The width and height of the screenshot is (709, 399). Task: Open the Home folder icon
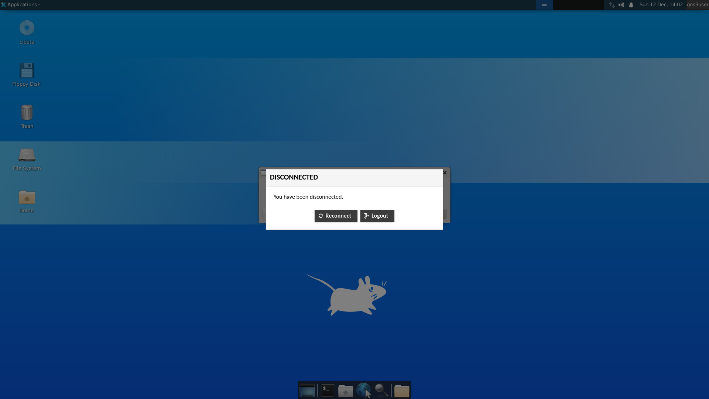click(x=26, y=198)
